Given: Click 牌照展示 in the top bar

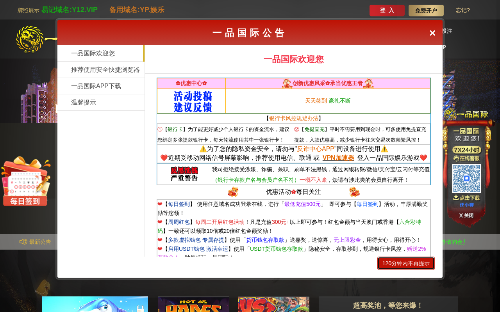Looking at the screenshot, I should tap(29, 11).
